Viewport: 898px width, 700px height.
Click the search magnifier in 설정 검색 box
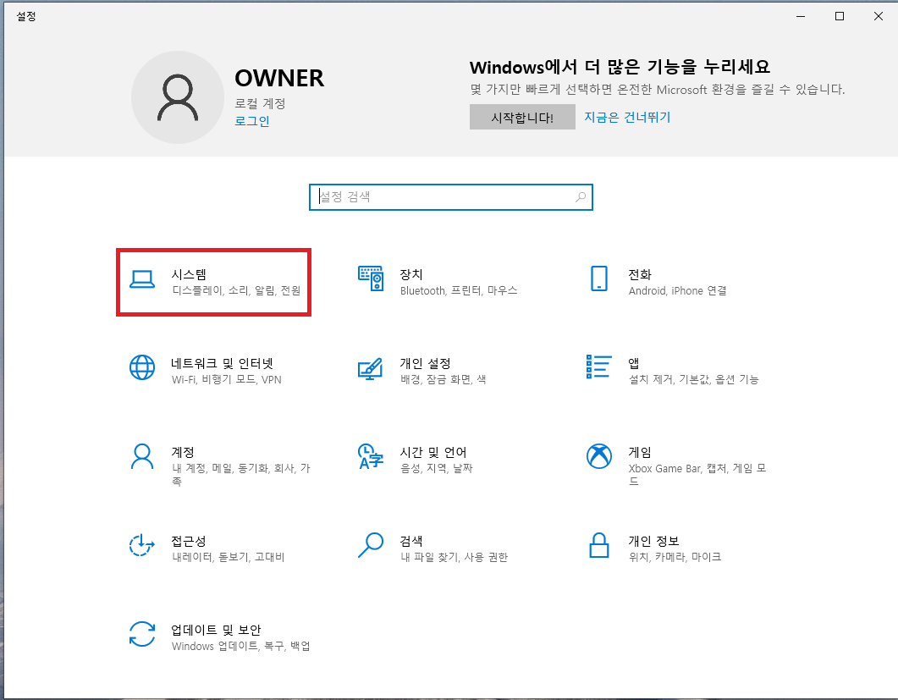(580, 197)
